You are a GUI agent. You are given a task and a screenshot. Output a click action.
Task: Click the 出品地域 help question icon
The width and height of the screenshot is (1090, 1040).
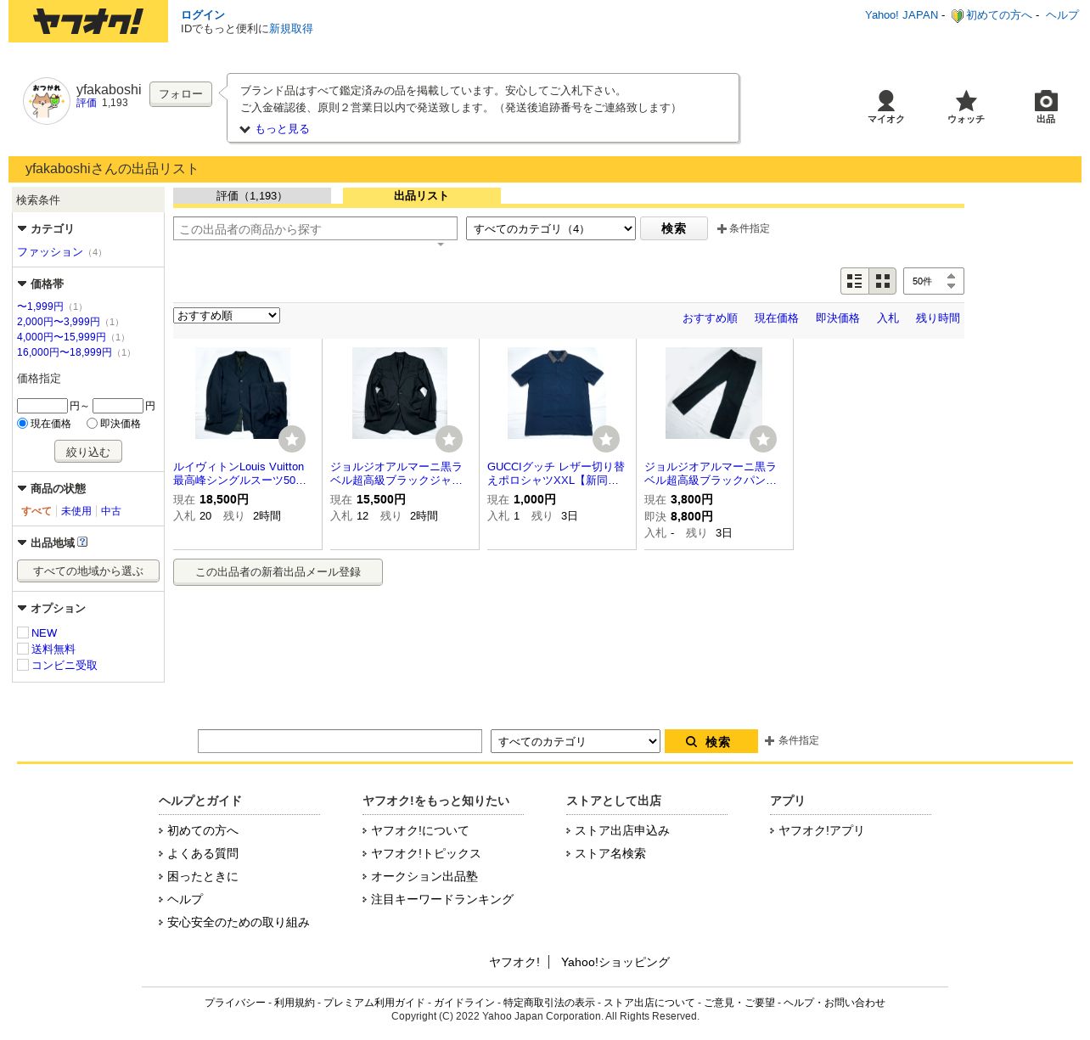(82, 542)
